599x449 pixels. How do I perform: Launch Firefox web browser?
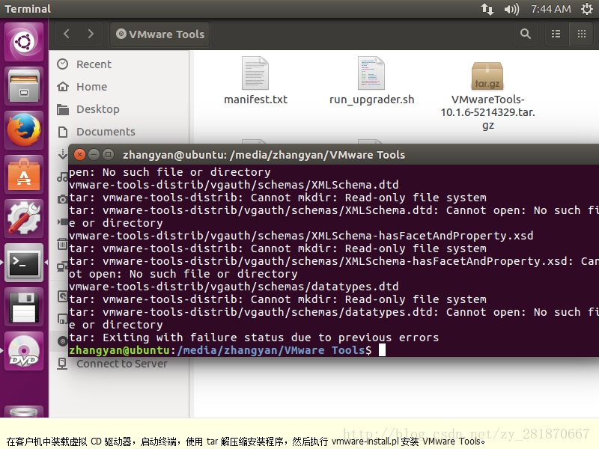click(24, 130)
